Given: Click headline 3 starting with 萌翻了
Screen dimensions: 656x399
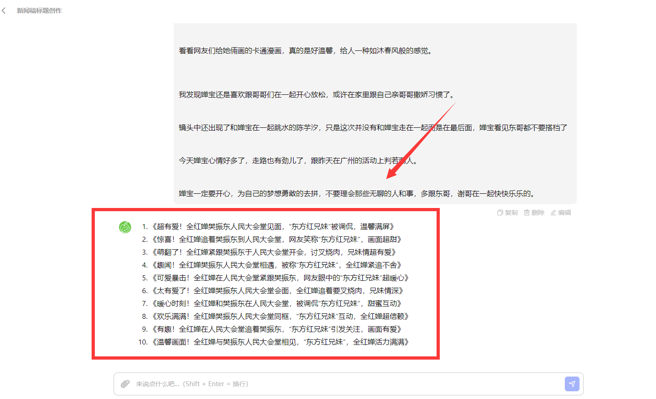Looking at the screenshot, I should coord(274,252).
